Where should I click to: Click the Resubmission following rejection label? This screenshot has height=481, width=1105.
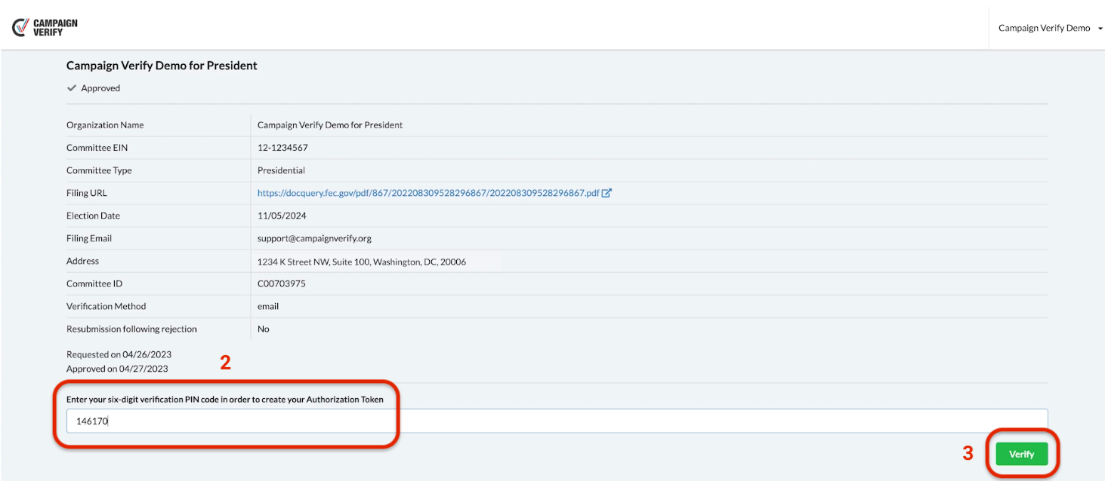131,329
